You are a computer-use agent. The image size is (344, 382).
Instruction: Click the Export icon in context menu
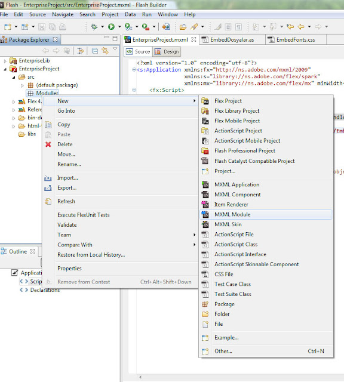pos(48,188)
